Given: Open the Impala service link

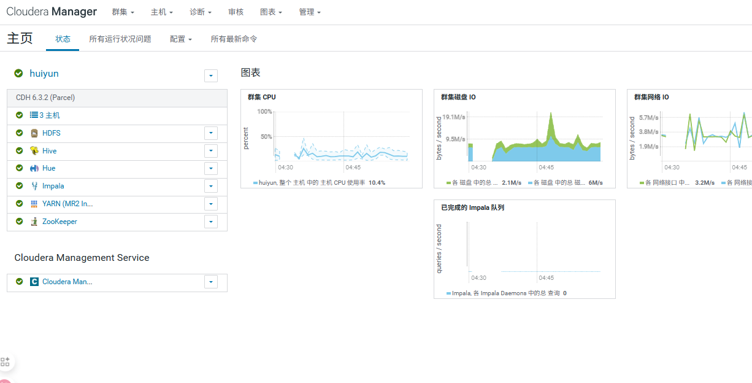Looking at the screenshot, I should point(53,186).
